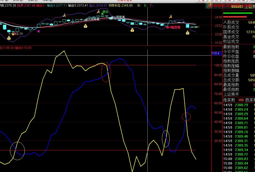Viewport: 255px width, 172px height.
Task: Click the money bag marker beside 2242.34
Action: pyautogui.click(x=9, y=38)
